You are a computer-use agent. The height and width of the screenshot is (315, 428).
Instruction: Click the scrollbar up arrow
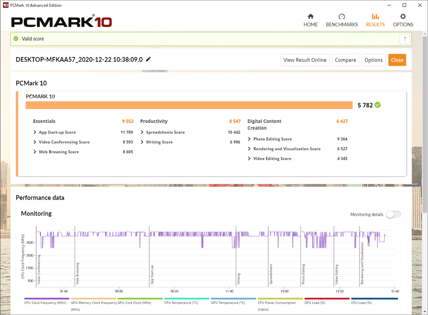(x=425, y=34)
